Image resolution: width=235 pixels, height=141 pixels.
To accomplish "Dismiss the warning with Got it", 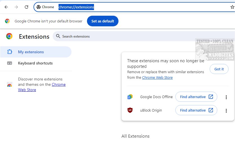I will click(x=219, y=69).
